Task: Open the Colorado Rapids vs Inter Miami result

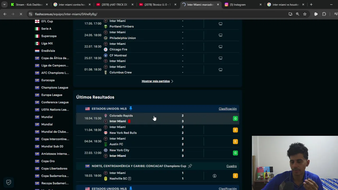Action: [158, 118]
